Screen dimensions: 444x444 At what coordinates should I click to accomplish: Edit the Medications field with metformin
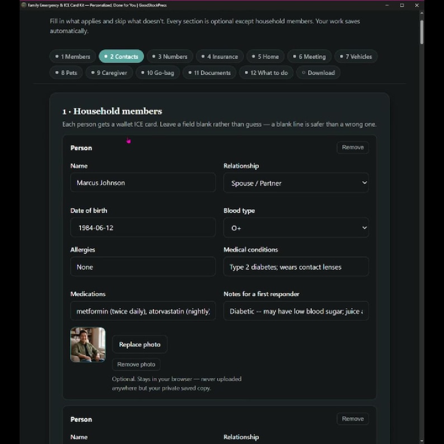click(143, 311)
